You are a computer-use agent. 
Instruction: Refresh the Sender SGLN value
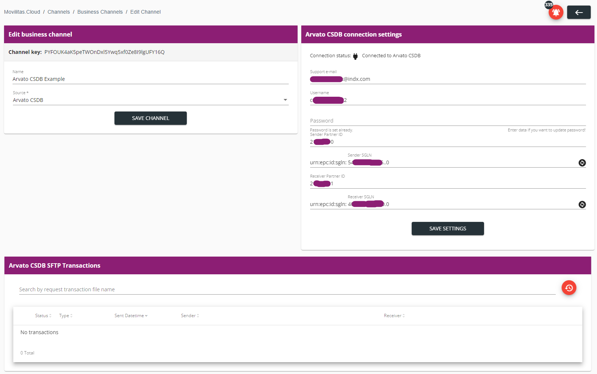[582, 163]
